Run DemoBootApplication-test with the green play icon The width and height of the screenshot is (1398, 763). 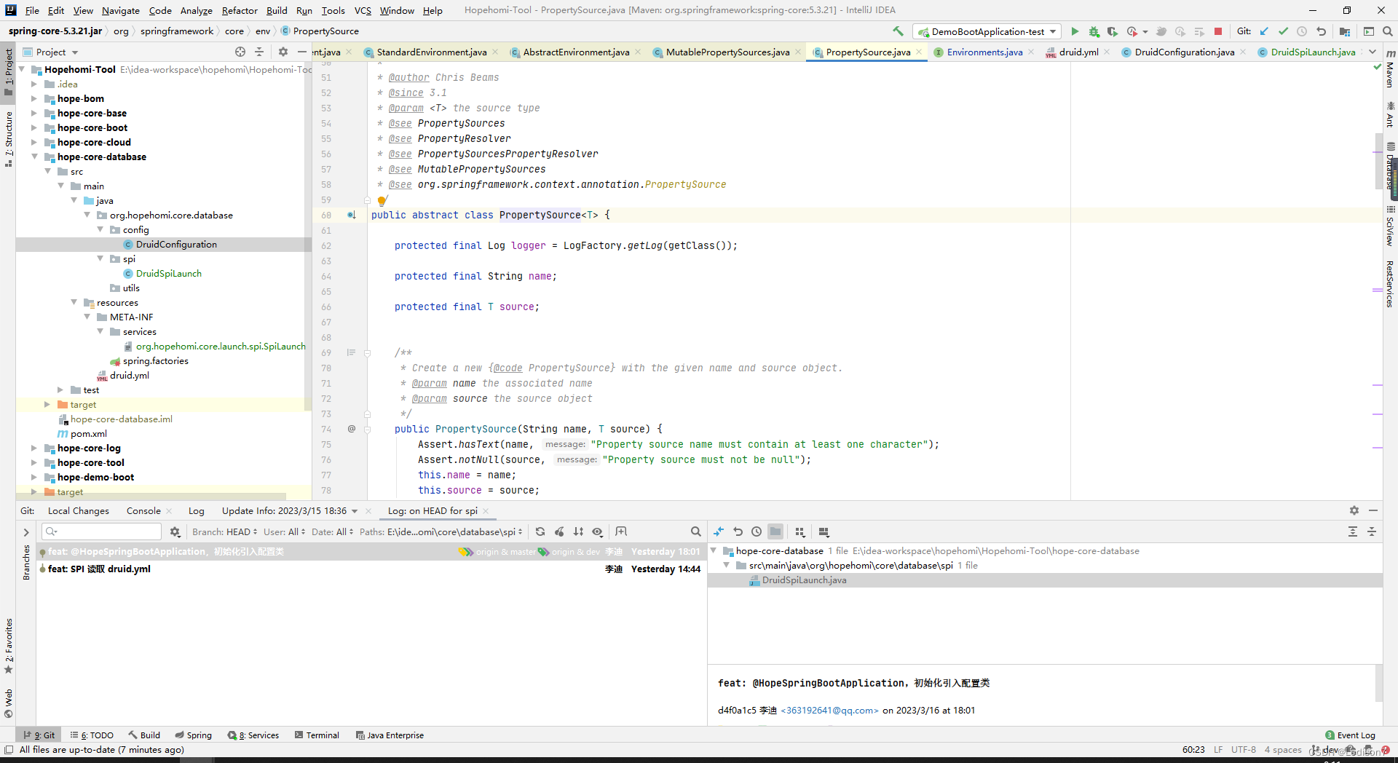click(1075, 31)
